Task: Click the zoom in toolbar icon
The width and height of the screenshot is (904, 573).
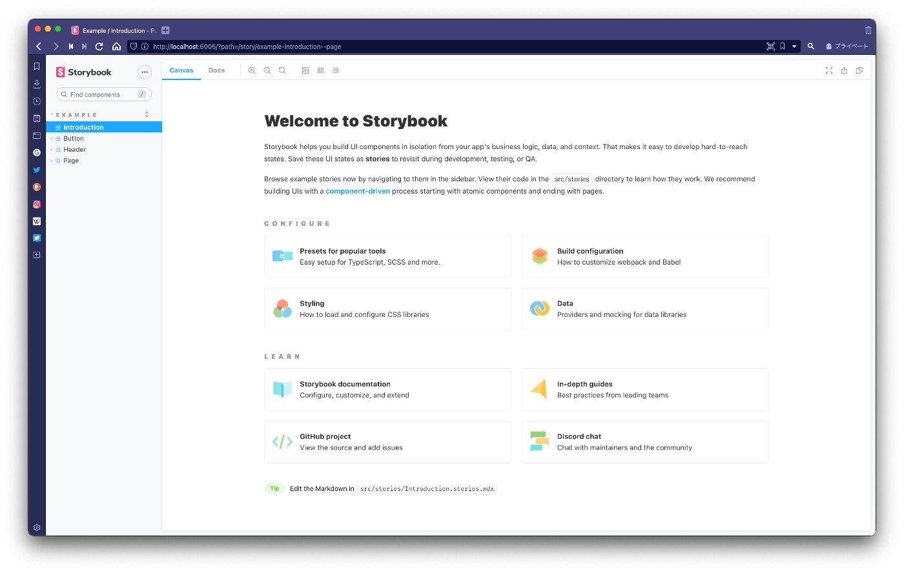Action: pos(252,70)
